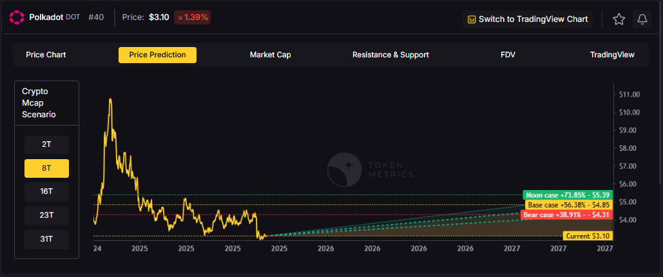Open price alerts via bell icon

(642, 19)
